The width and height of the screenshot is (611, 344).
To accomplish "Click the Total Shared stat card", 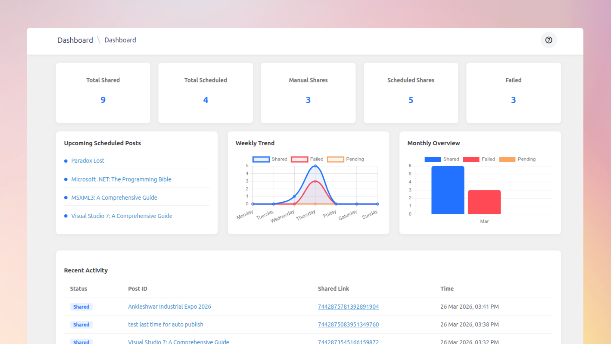I will (x=103, y=93).
